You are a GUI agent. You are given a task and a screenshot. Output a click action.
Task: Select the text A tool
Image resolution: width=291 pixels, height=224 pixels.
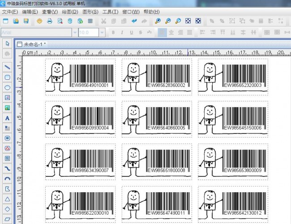(x=7, y=118)
